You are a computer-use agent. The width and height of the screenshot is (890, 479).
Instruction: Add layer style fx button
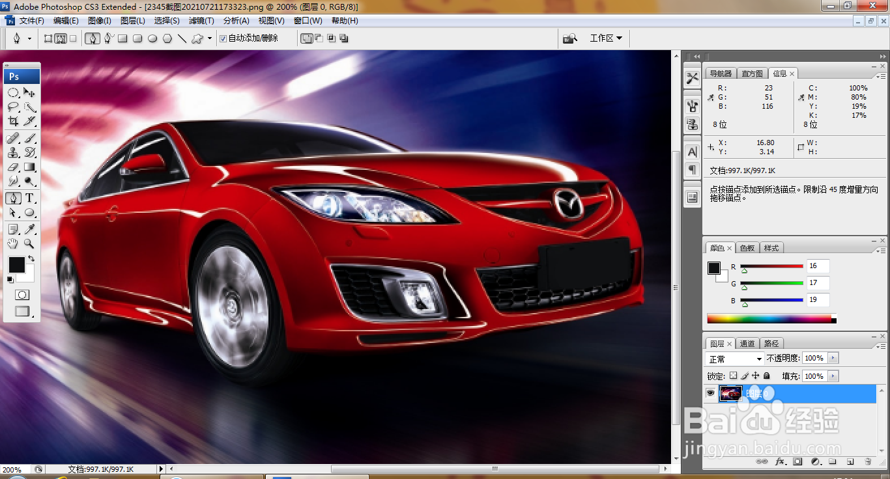pos(780,461)
